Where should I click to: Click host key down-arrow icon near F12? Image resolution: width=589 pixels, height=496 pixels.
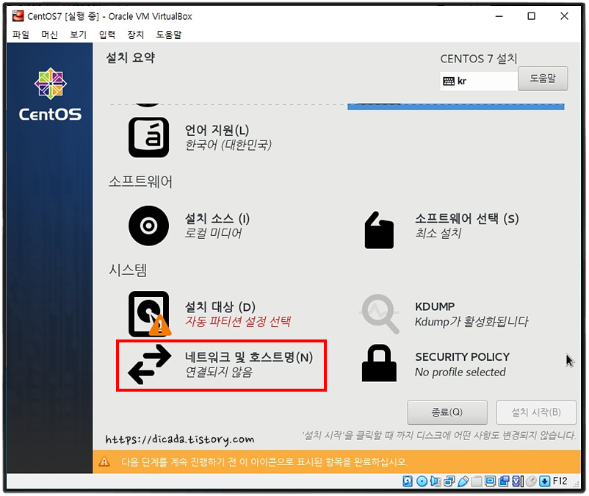[545, 481]
